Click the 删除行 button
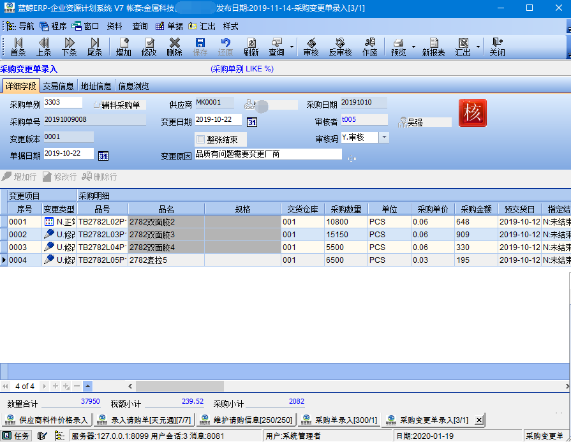 [100, 177]
